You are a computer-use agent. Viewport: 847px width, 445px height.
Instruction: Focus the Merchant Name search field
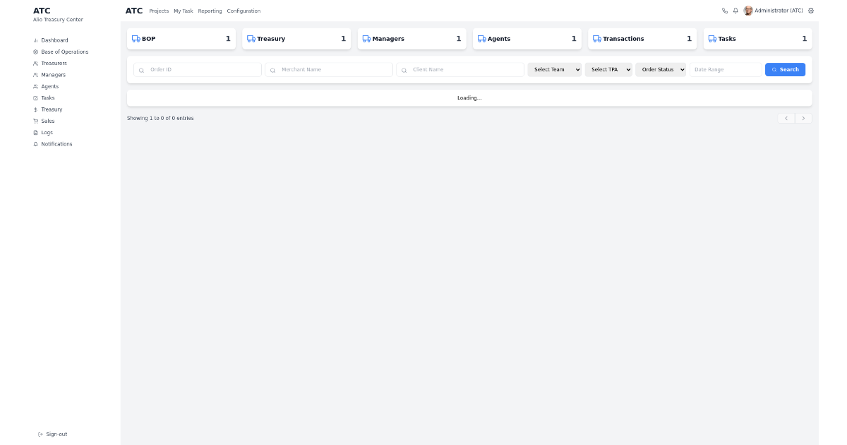coord(328,69)
